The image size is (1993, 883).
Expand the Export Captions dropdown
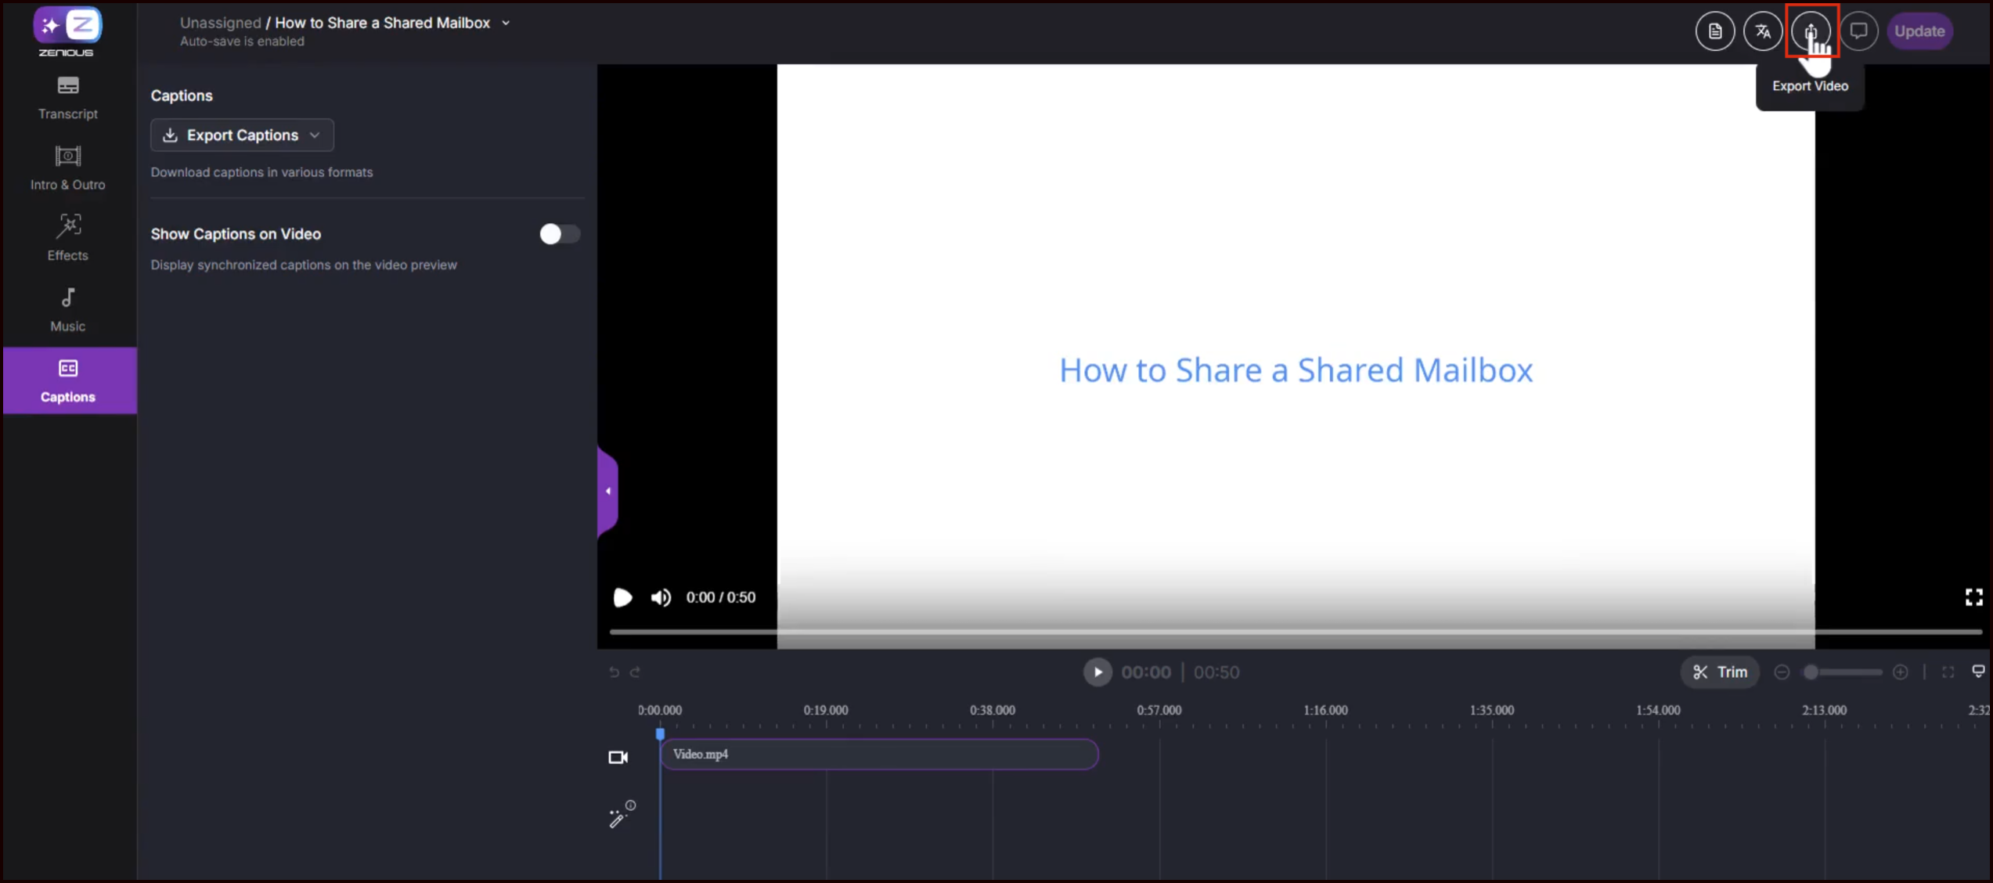click(242, 135)
